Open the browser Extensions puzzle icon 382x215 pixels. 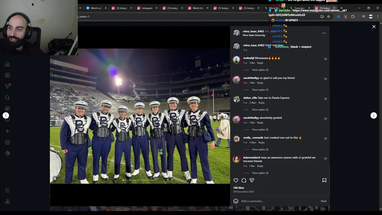[x=353, y=16]
